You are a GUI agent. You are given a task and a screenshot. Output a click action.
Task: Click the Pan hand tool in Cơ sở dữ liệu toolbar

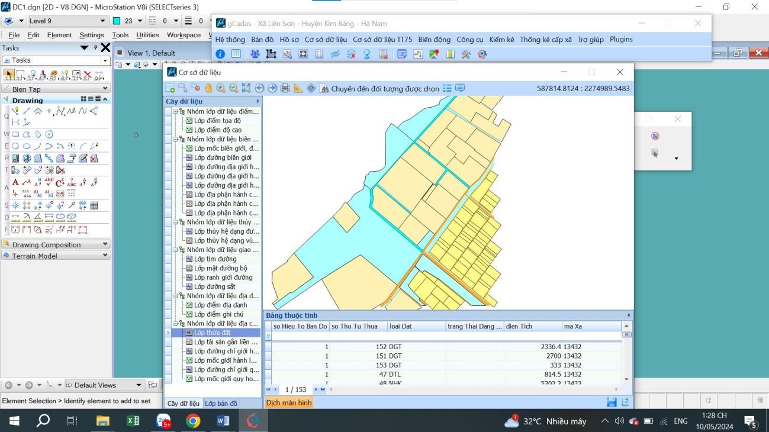208,88
